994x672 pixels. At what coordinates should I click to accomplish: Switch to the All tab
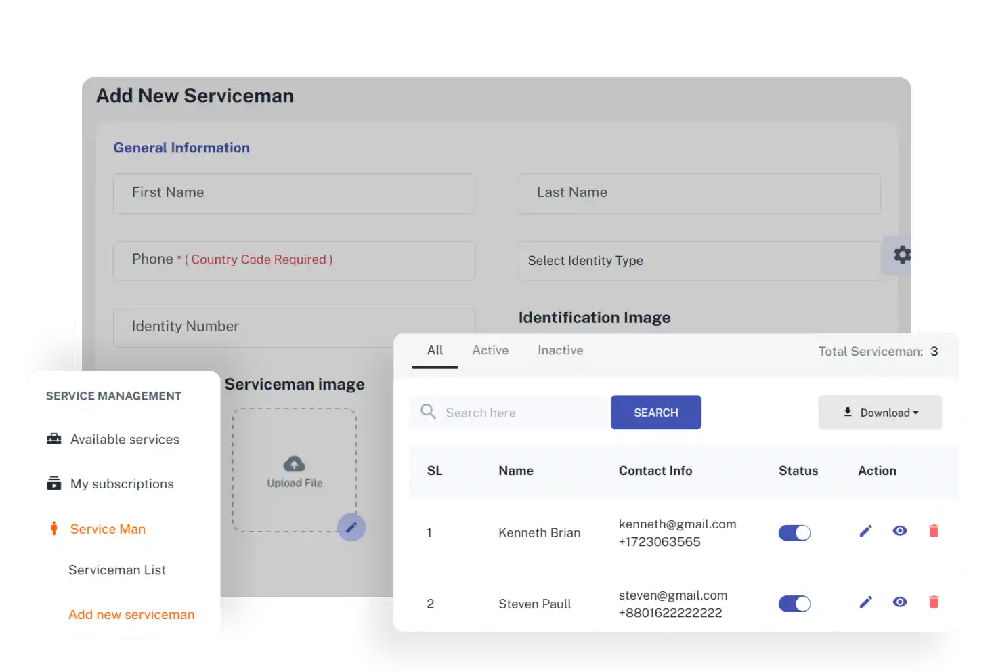click(x=435, y=351)
